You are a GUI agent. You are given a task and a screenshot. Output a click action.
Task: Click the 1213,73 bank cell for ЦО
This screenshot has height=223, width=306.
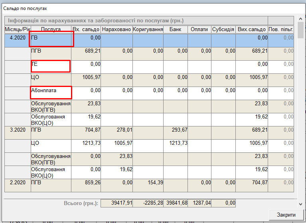click(x=176, y=143)
